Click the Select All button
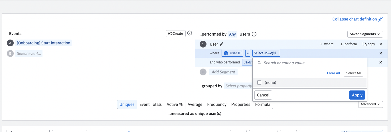 pyautogui.click(x=353, y=73)
